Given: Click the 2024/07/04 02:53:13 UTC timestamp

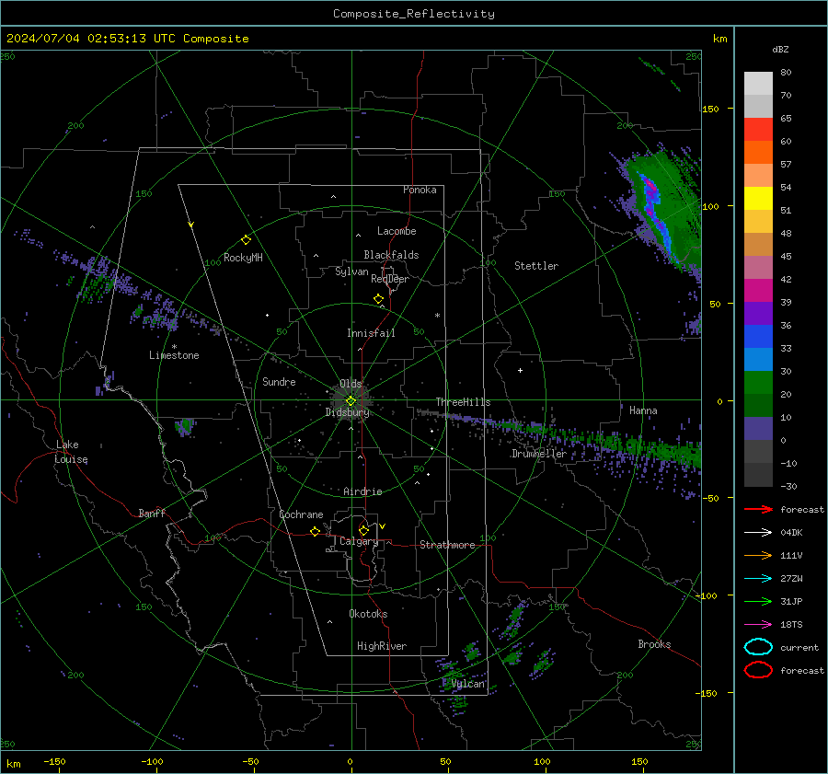Looking at the screenshot, I should 127,39.
